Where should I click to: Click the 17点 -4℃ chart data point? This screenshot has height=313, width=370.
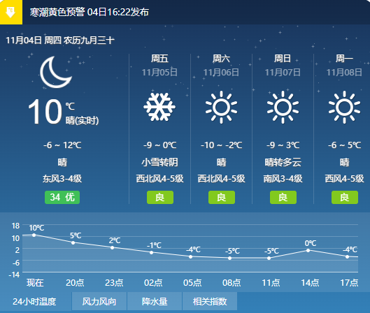(347, 256)
